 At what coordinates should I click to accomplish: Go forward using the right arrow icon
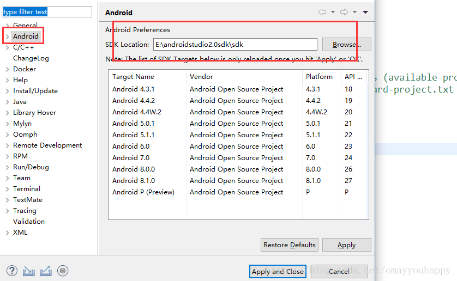(344, 12)
